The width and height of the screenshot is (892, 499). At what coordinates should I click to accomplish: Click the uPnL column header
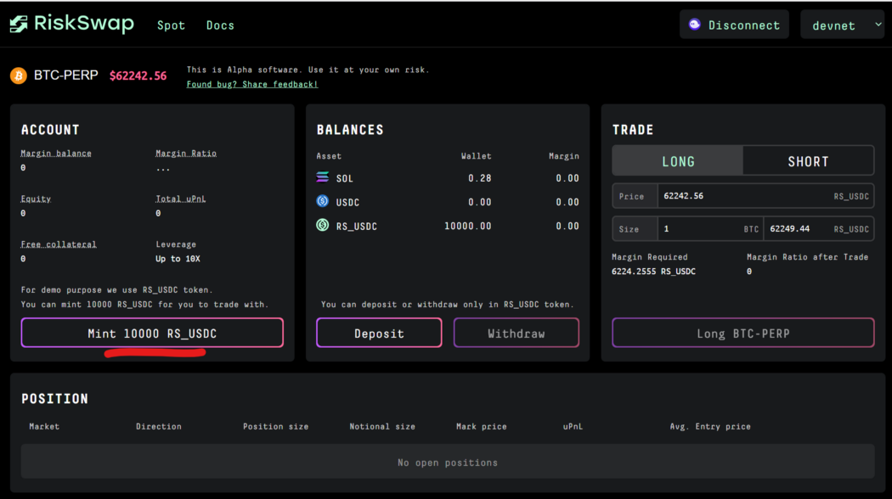(x=573, y=426)
